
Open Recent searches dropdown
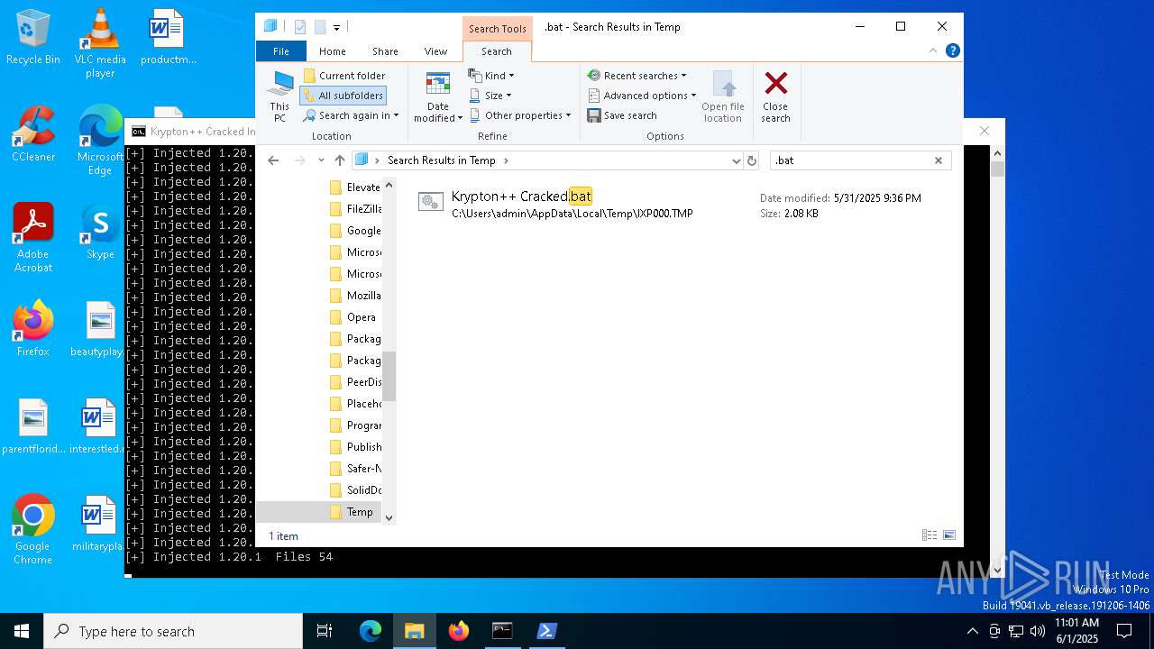pos(637,76)
